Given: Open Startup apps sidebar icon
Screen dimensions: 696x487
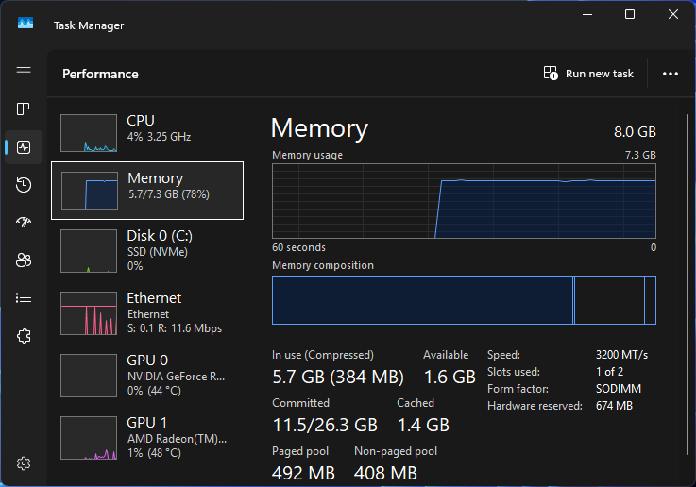Looking at the screenshot, I should [x=24, y=222].
